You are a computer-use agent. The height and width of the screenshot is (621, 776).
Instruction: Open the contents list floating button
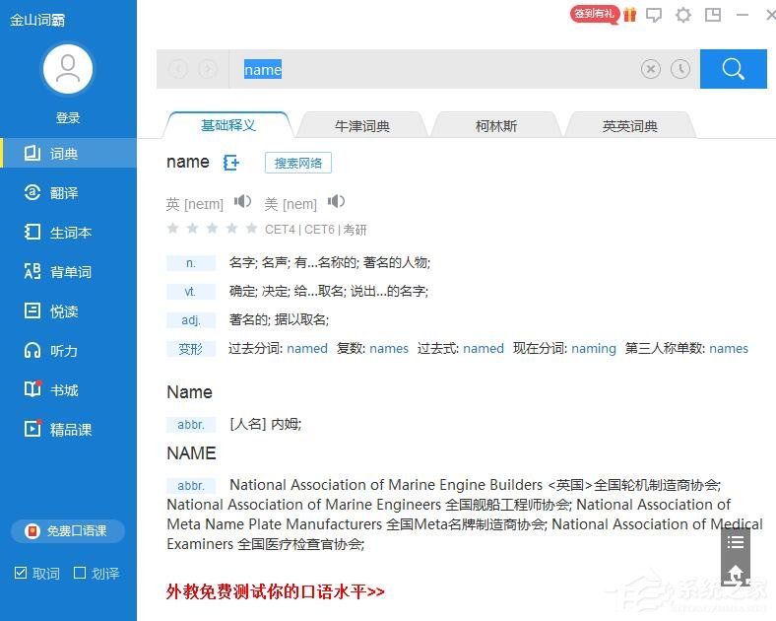pyautogui.click(x=735, y=542)
